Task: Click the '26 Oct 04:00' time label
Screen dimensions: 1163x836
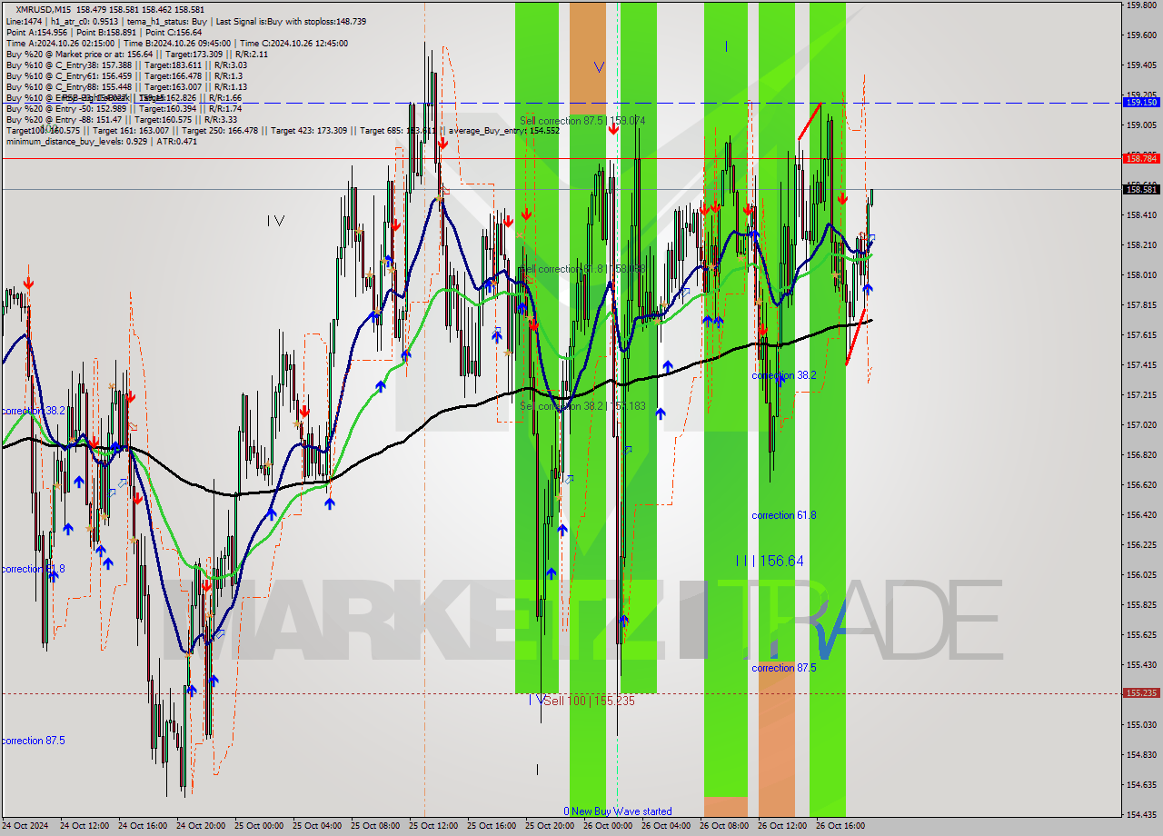Action: pyautogui.click(x=665, y=826)
